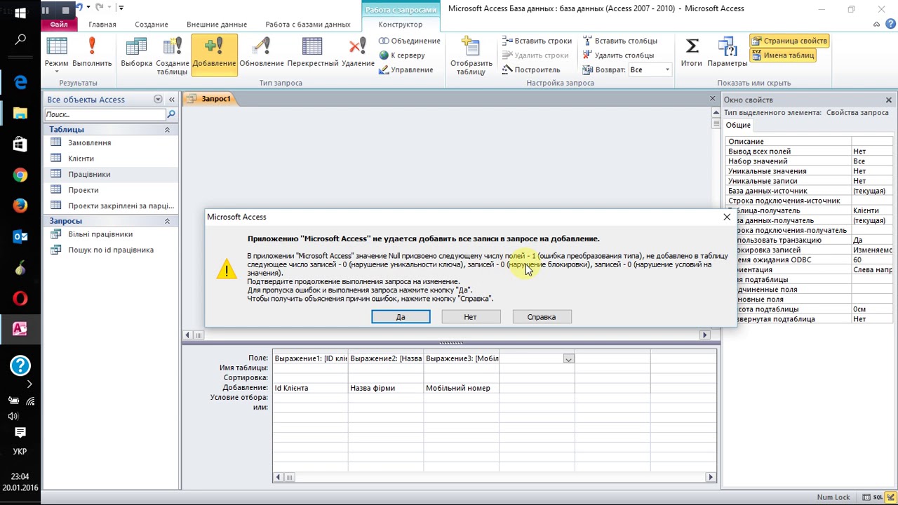
Task: Choose Создание таблицы query type
Action: tap(172, 56)
